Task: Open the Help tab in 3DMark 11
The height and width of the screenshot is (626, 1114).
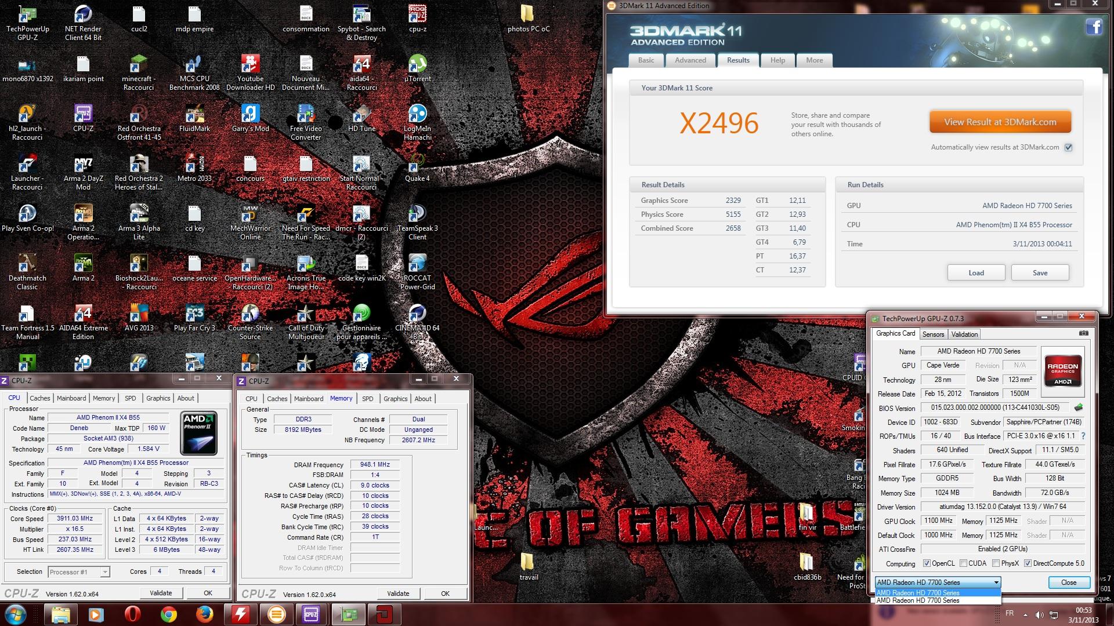Action: [x=777, y=60]
